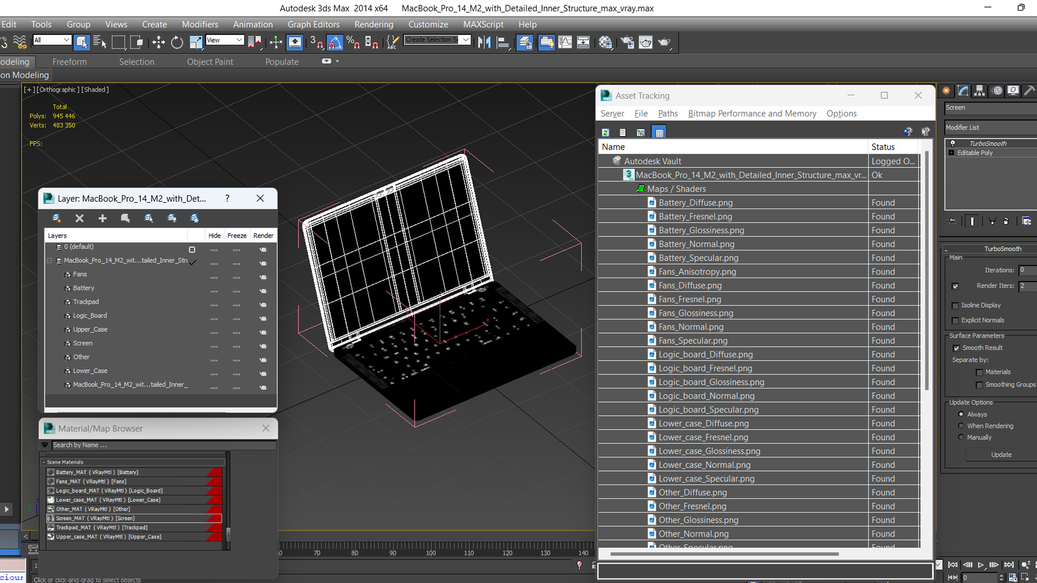This screenshot has height=583, width=1037.
Task: Toggle render state of Fans layer object
Action: pos(263,277)
